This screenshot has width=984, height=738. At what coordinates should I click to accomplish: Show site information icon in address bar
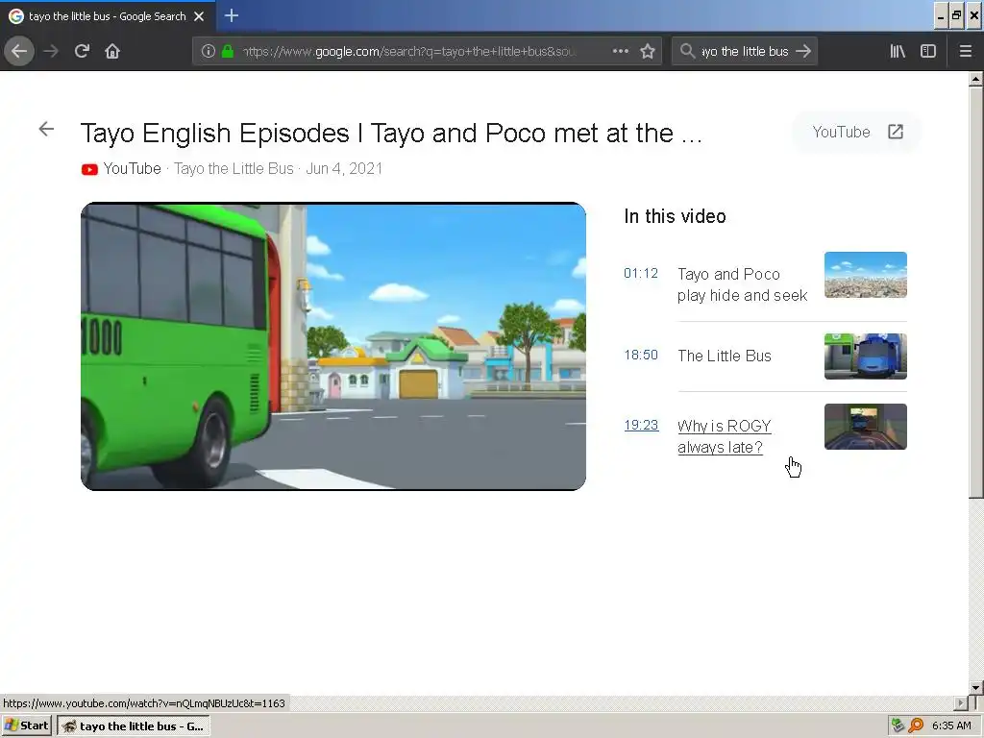click(x=209, y=51)
